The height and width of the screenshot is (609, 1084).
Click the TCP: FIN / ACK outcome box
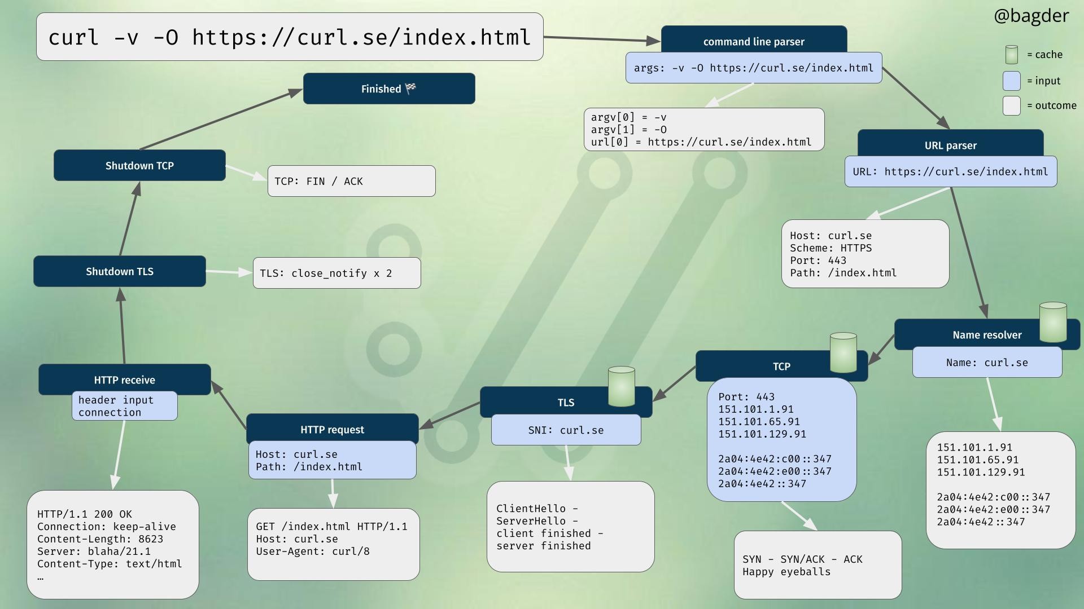coord(351,181)
